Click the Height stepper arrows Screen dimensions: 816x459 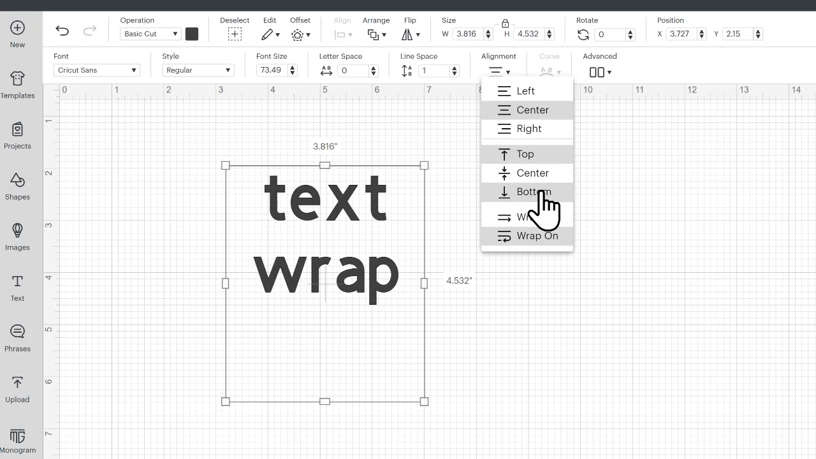(x=550, y=34)
